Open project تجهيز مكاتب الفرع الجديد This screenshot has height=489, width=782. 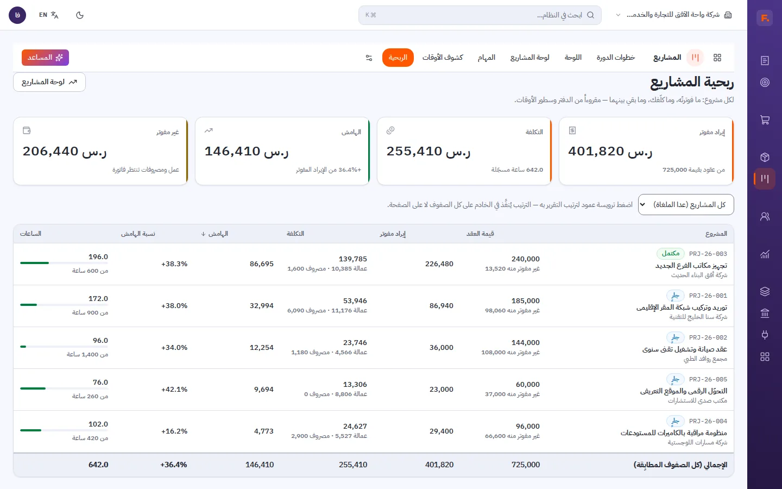[691, 266]
